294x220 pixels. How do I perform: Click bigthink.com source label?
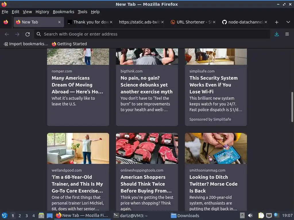tap(131, 71)
